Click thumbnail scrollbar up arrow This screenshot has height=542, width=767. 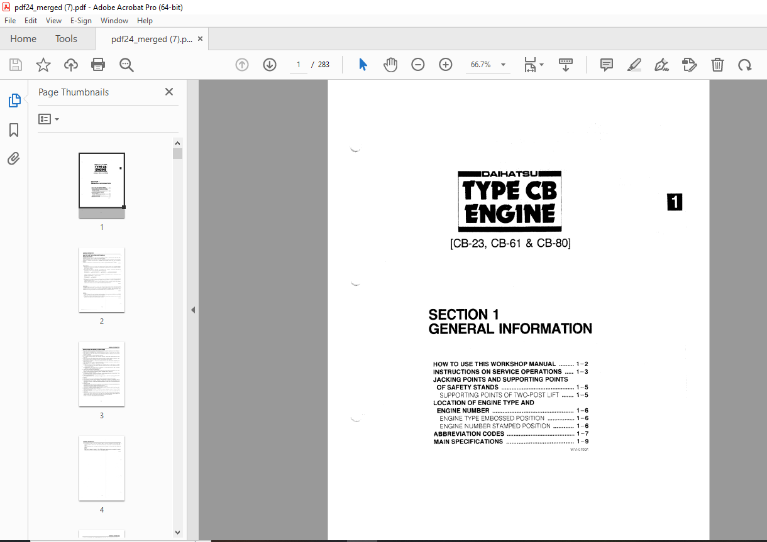click(178, 143)
